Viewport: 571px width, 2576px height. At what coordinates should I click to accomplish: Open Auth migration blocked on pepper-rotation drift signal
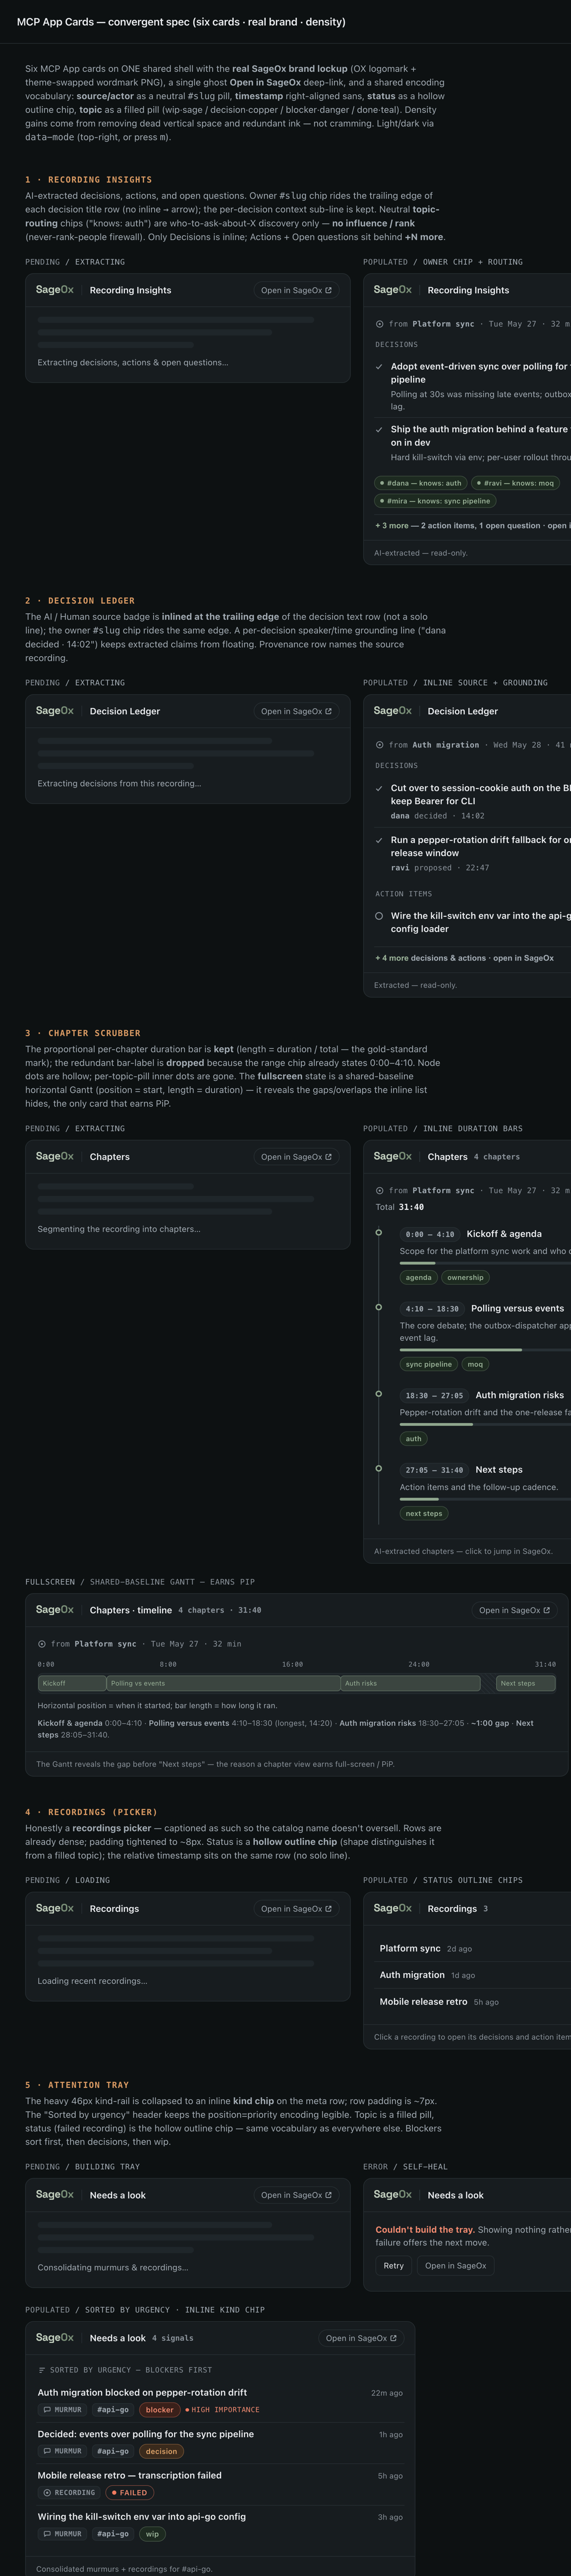click(220, 2401)
